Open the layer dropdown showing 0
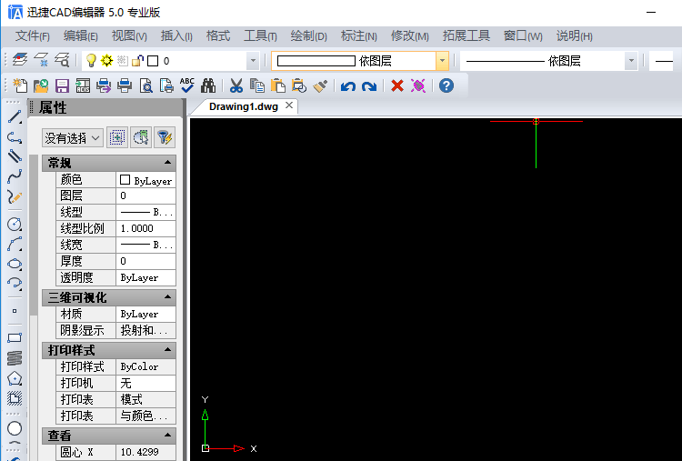 [x=252, y=61]
